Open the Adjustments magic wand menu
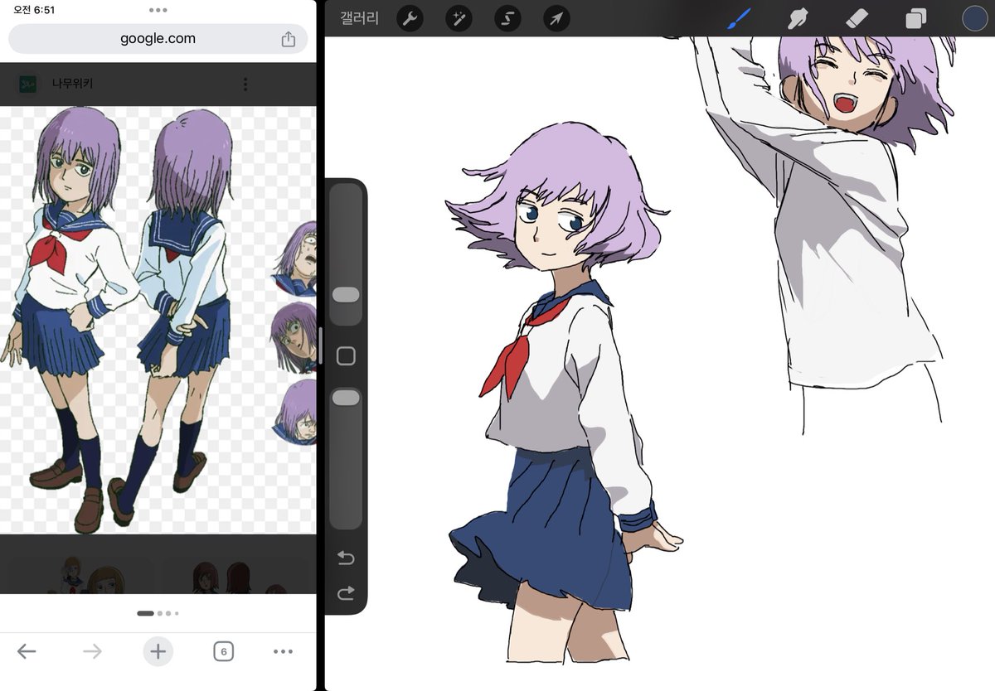The height and width of the screenshot is (691, 995). coord(459,18)
